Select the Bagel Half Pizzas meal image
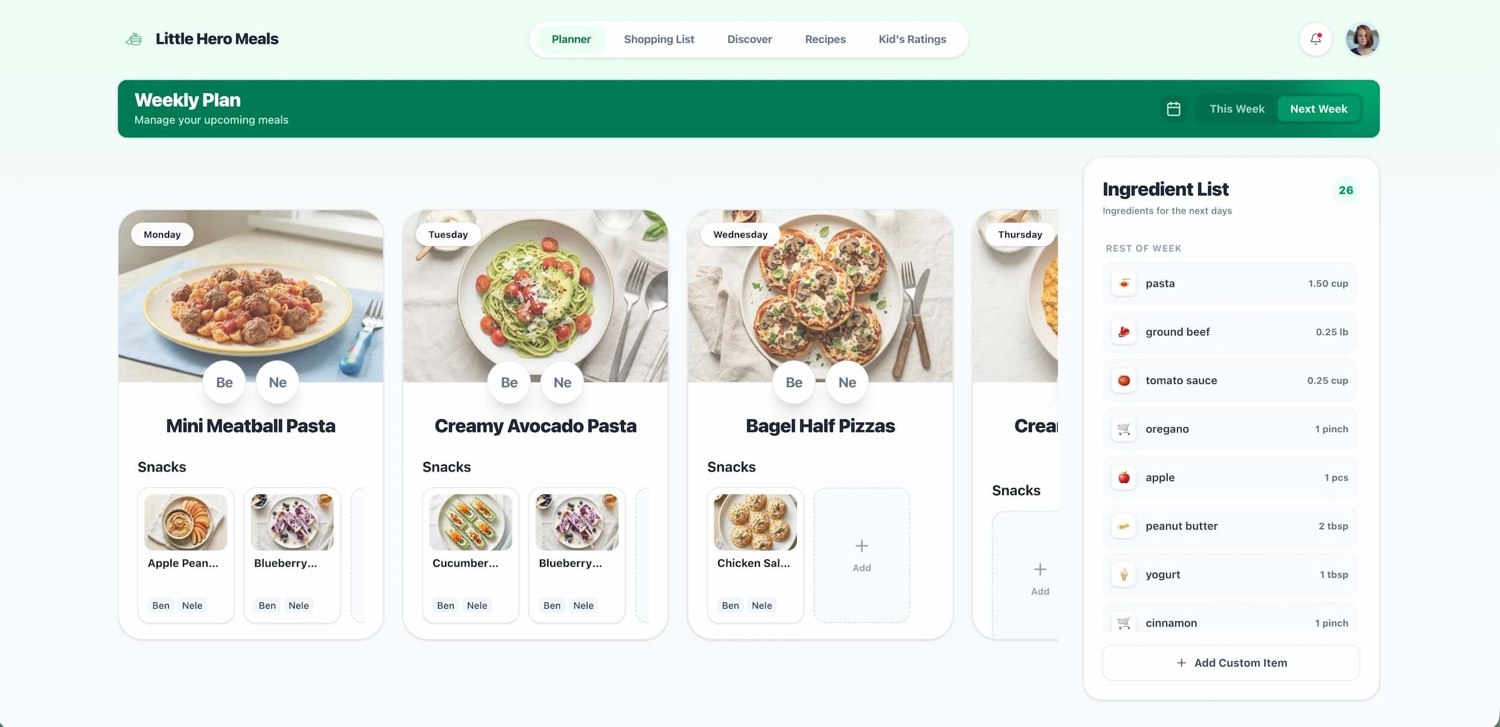1500x727 pixels. (820, 296)
